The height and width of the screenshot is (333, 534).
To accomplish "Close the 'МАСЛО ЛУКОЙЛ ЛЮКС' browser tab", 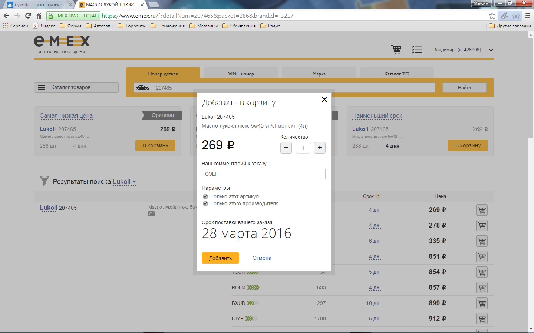I will click(142, 5).
